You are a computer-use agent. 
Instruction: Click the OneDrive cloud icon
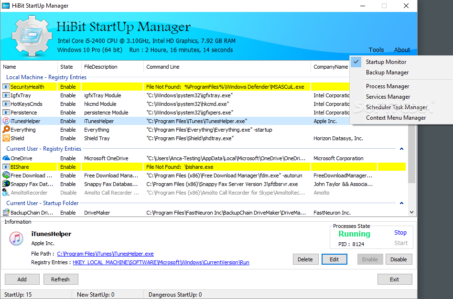(6, 158)
